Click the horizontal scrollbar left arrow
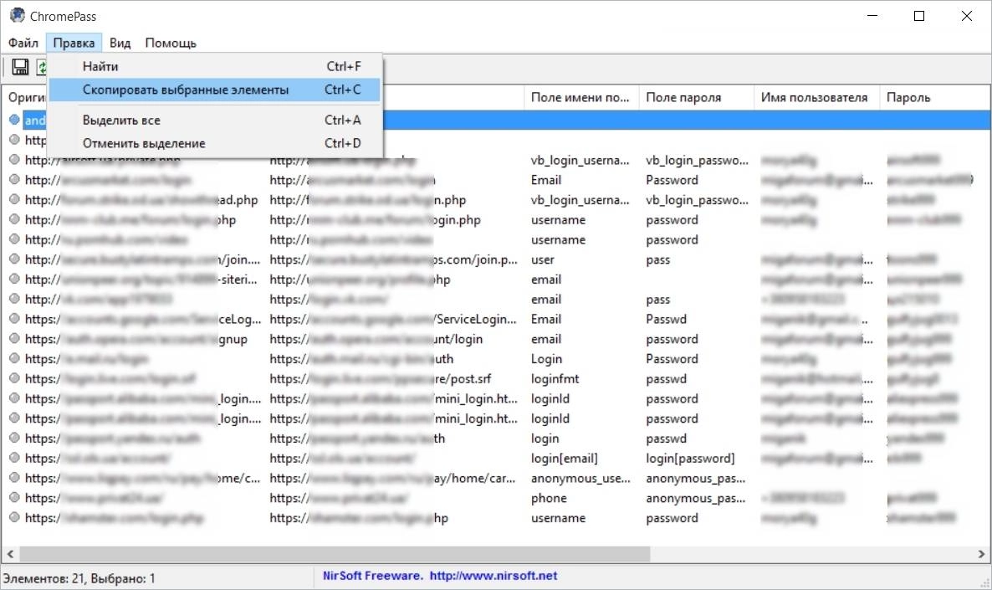 [x=10, y=554]
